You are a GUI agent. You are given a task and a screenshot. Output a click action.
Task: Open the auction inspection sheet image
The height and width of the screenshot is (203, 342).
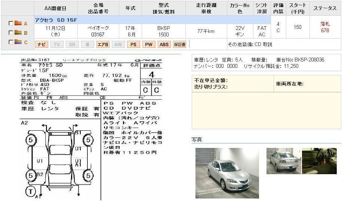(92, 129)
